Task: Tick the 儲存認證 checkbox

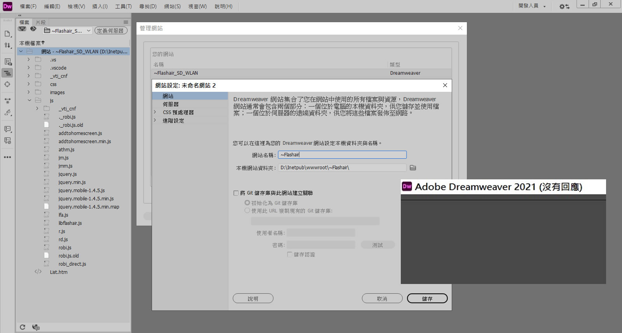Action: point(290,254)
